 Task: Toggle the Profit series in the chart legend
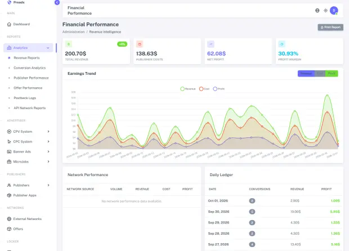[x=219, y=89]
